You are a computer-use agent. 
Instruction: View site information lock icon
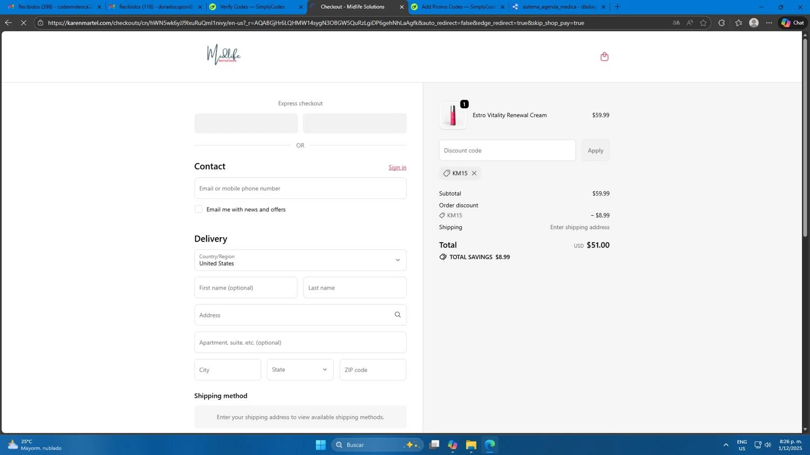pyautogui.click(x=40, y=23)
